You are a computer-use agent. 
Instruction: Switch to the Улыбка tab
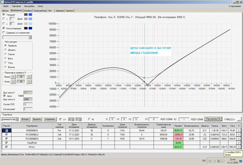point(28,11)
